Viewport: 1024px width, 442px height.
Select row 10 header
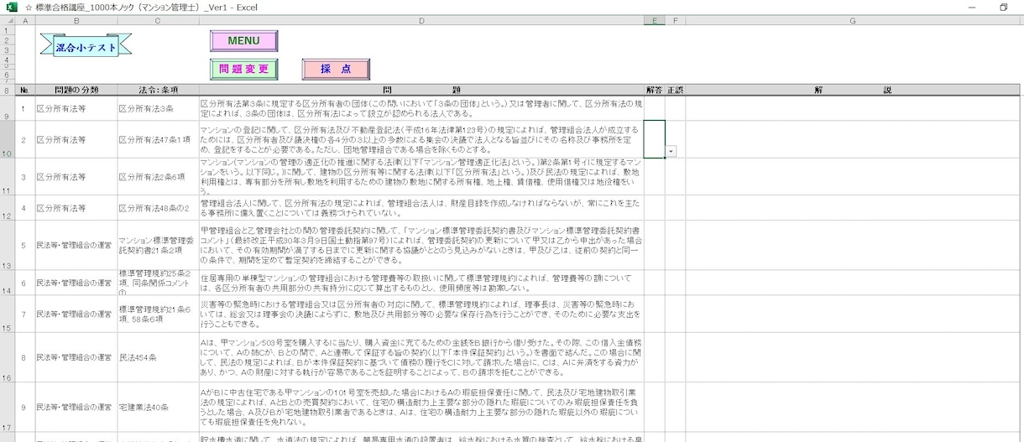click(x=8, y=139)
